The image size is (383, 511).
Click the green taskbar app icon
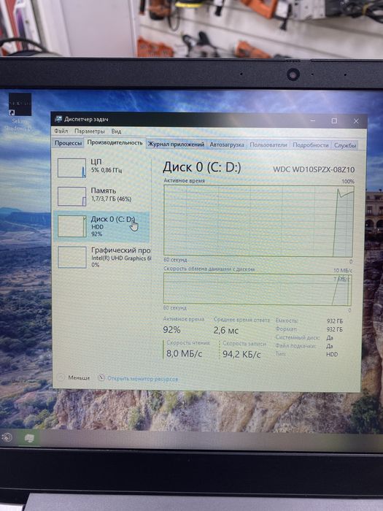click(x=30, y=438)
